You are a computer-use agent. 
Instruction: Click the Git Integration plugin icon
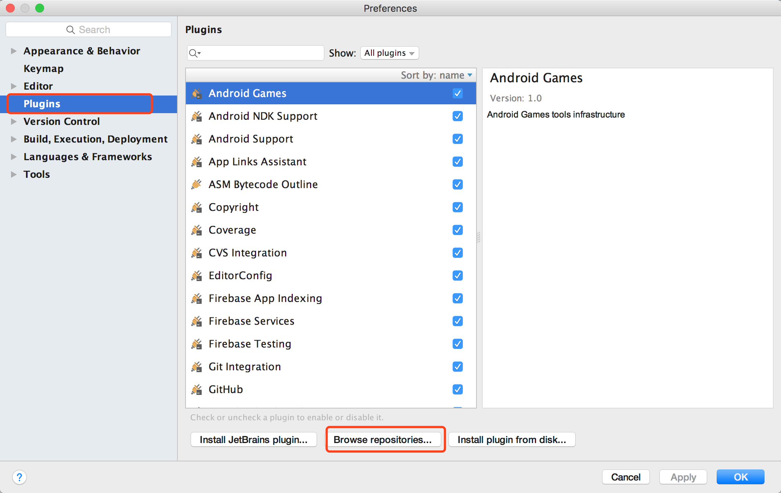point(197,366)
